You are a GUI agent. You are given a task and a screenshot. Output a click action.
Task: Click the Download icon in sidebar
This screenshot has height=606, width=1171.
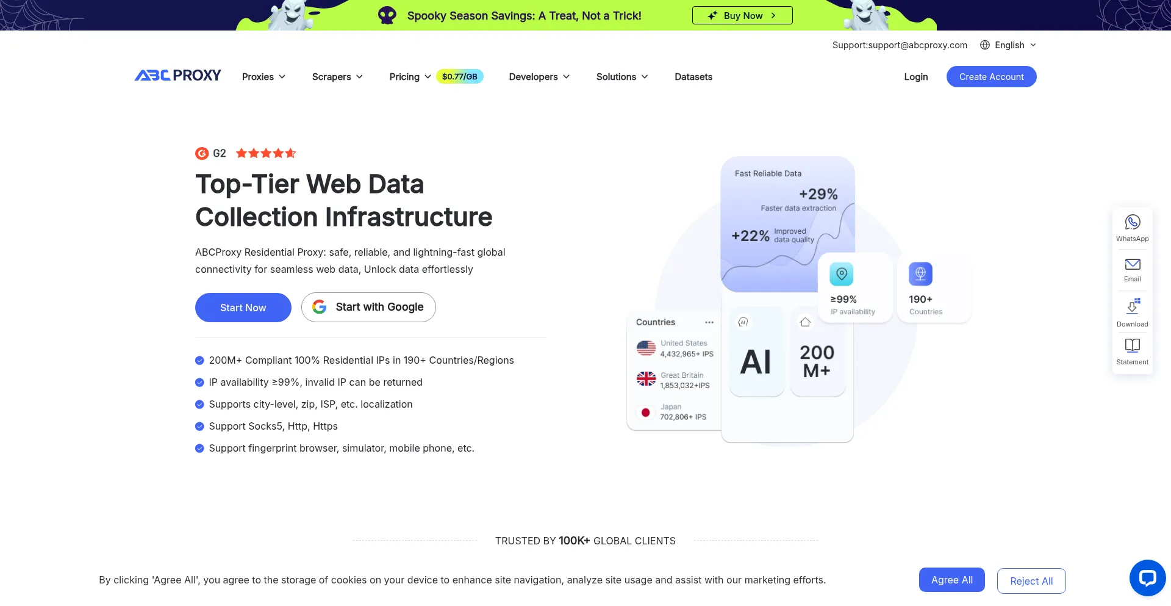(1132, 306)
